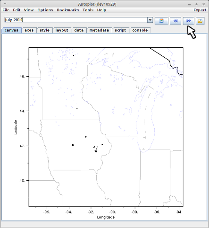Click the -92. longitude tick label
Image resolution: width=209 pixels, height=228 pixels.
[x=91, y=212]
